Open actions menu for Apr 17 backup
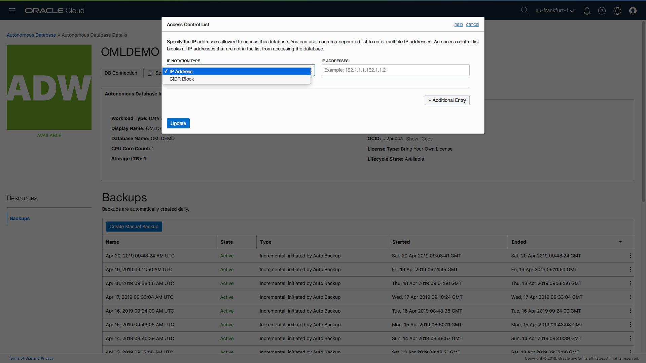 point(631,297)
